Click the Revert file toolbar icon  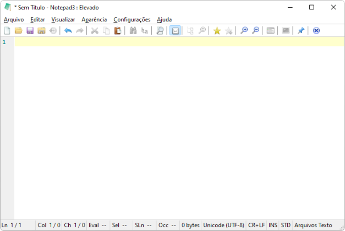53,31
